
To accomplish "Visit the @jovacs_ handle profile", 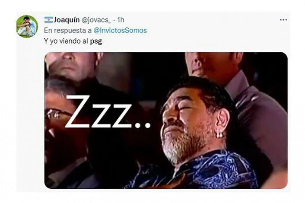I will point(96,20).
